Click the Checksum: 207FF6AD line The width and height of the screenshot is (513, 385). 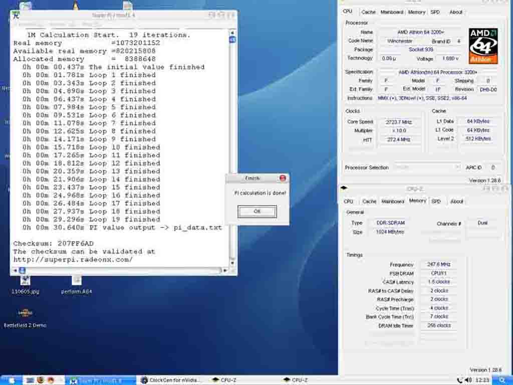53,243
